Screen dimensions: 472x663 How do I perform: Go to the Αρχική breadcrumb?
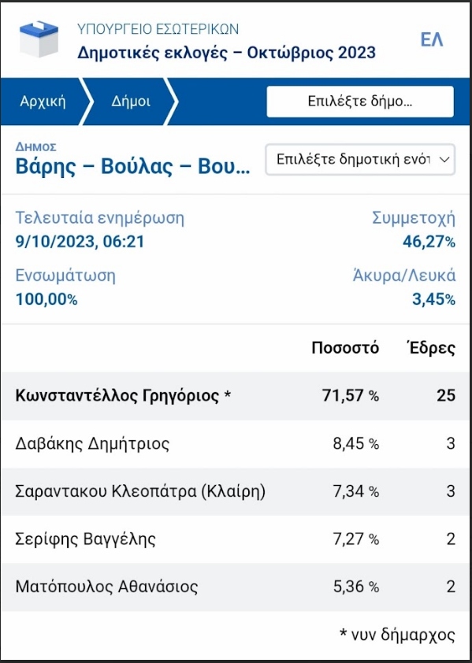(x=43, y=102)
